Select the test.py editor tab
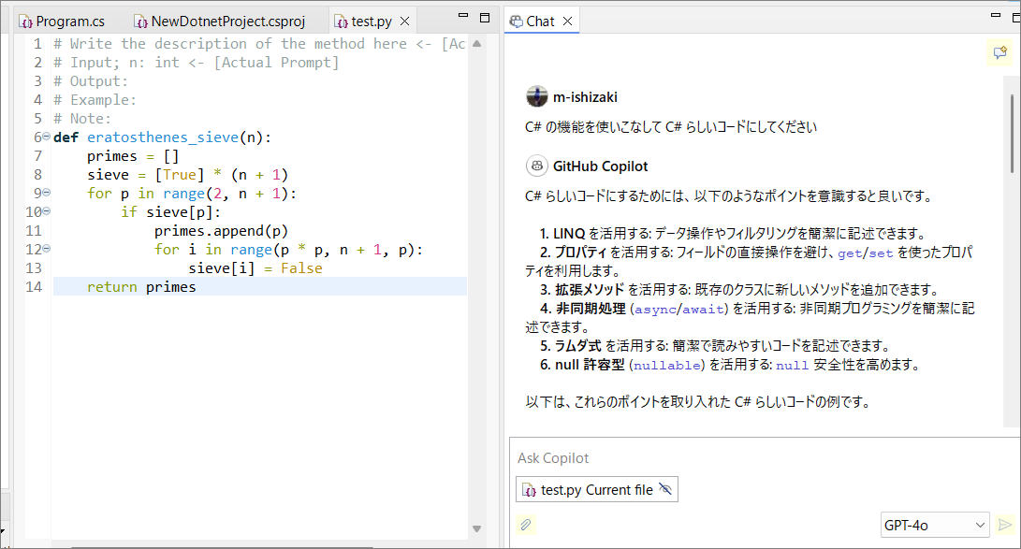This screenshot has width=1021, height=549. (364, 22)
